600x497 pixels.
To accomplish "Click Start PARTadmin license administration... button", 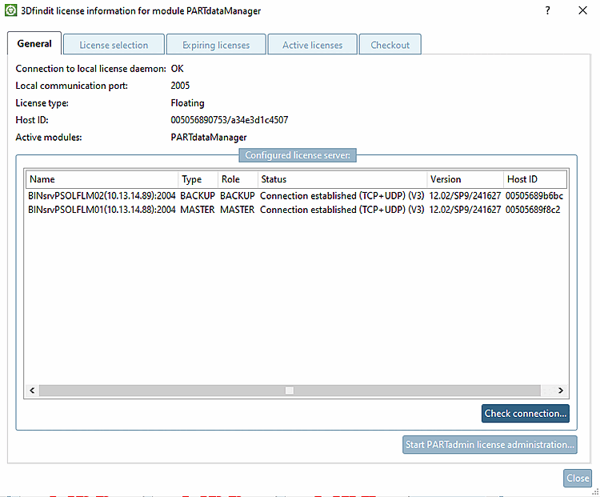I will tap(490, 444).
